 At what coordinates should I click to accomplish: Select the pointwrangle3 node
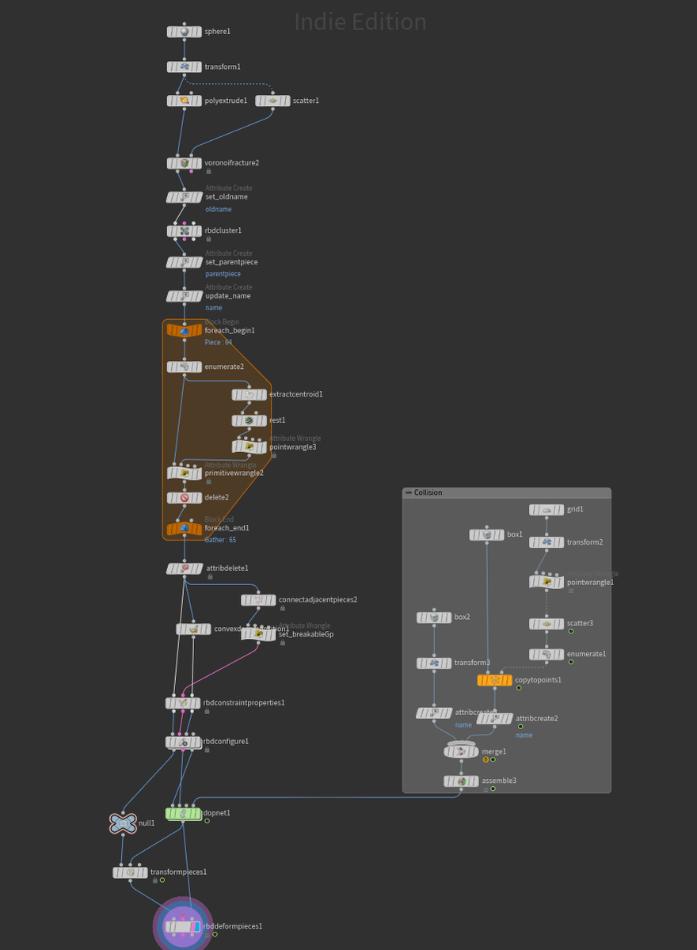(249, 447)
